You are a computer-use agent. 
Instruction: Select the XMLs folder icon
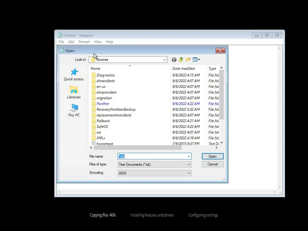[x=94, y=138]
